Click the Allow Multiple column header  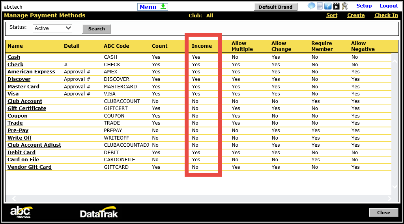pos(242,46)
